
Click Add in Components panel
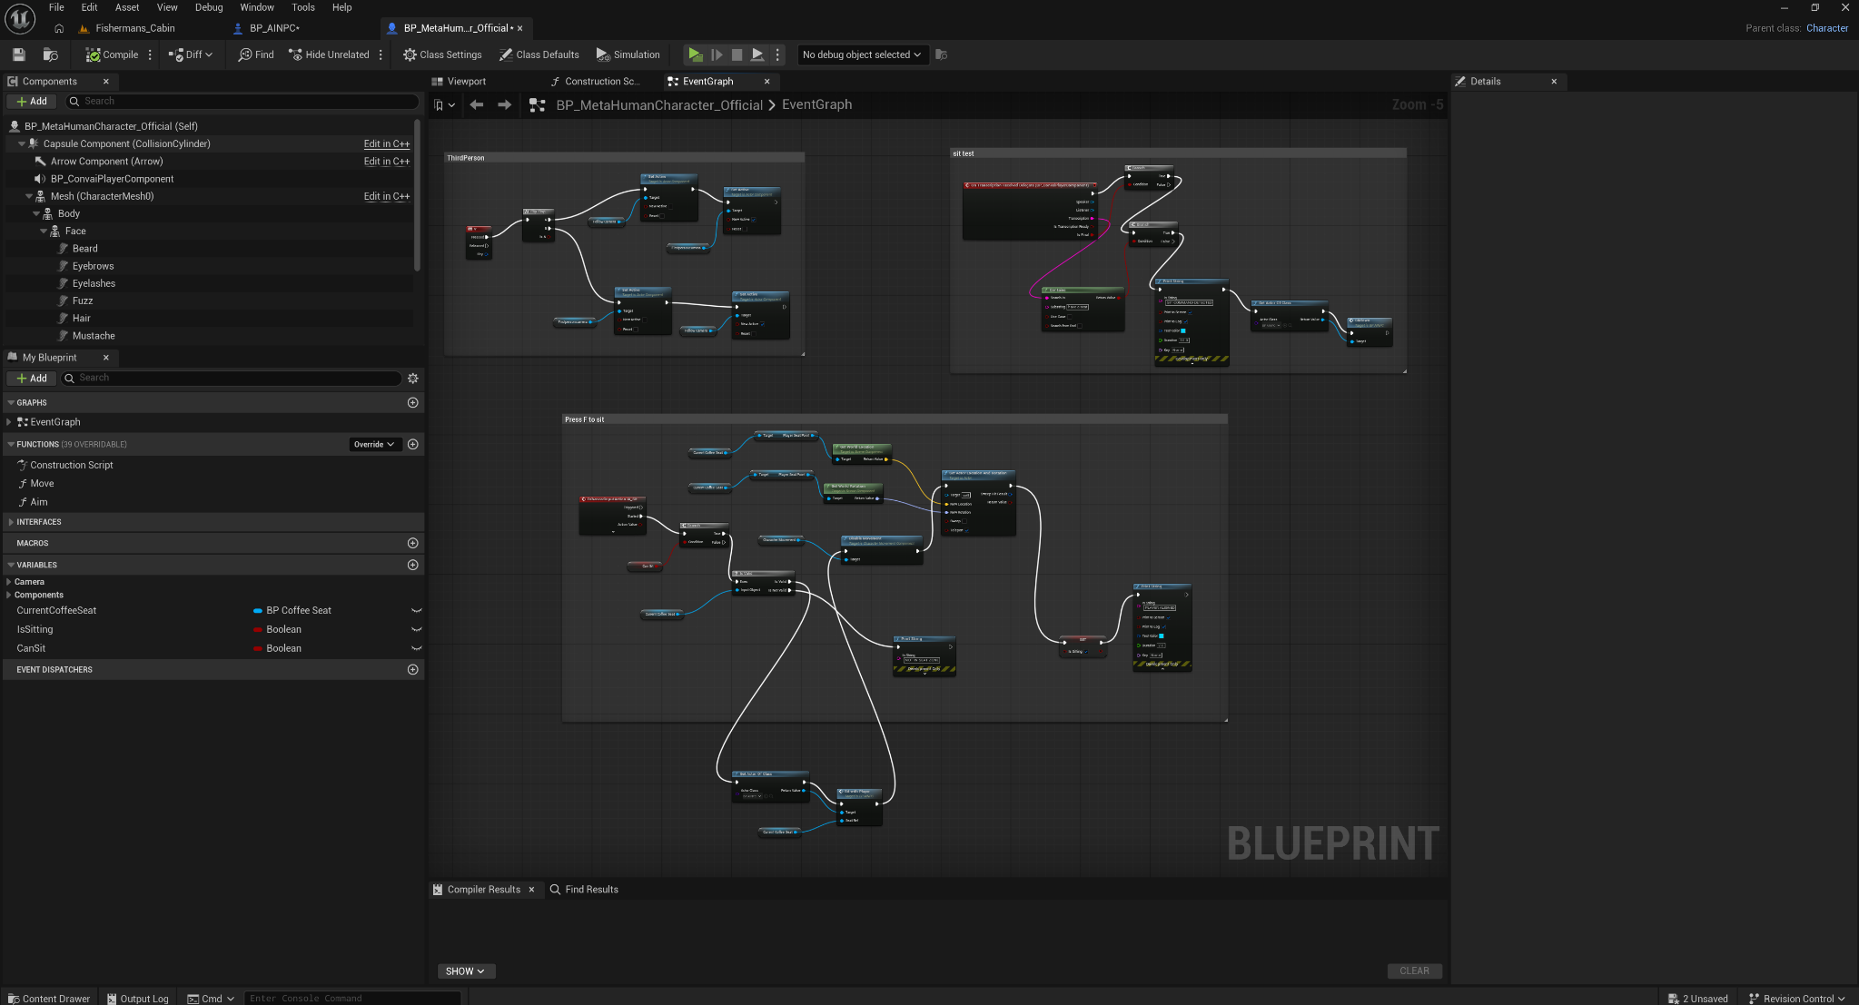(32, 101)
